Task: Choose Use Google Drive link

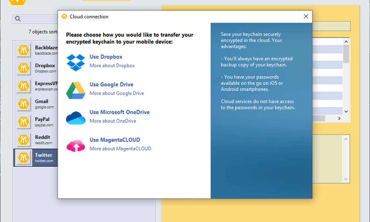Action: pos(111,84)
